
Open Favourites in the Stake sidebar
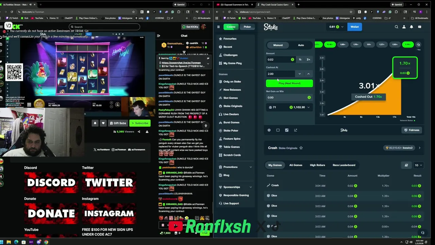tap(230, 39)
